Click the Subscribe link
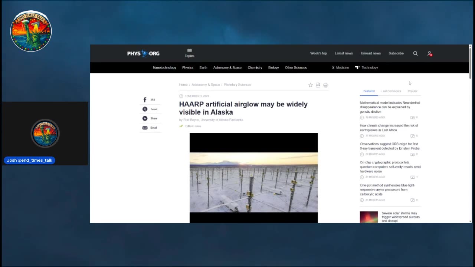 coord(396,53)
